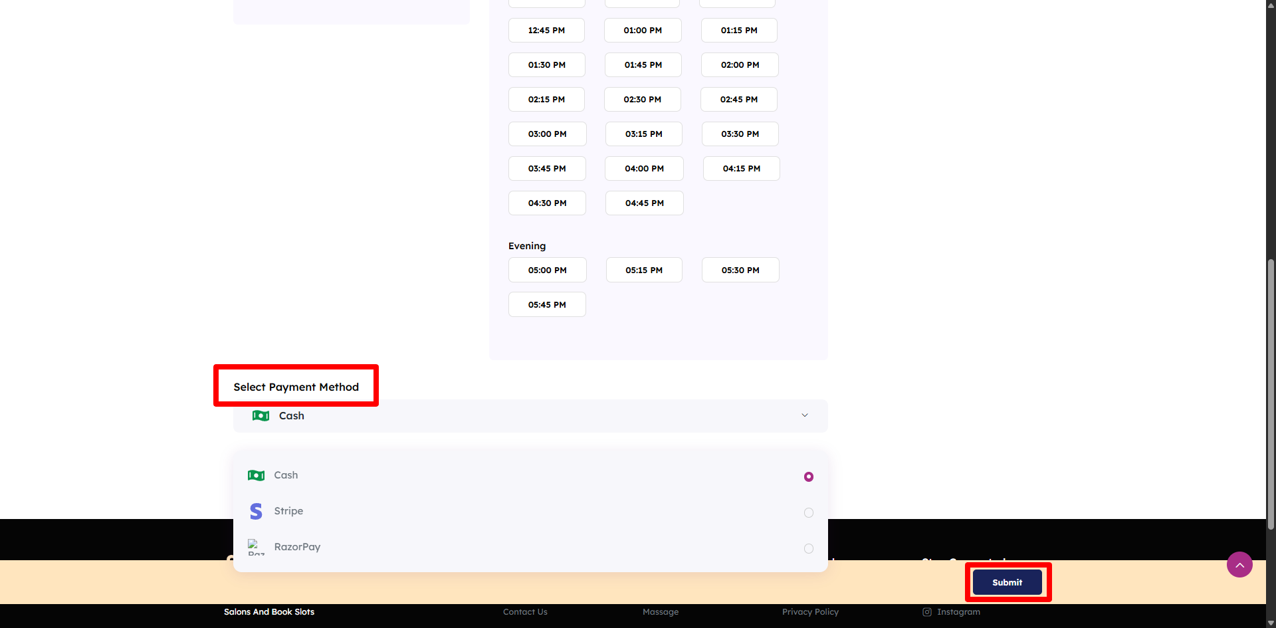1276x628 pixels.
Task: Click the green cash icon in the options list
Action: tap(256, 475)
